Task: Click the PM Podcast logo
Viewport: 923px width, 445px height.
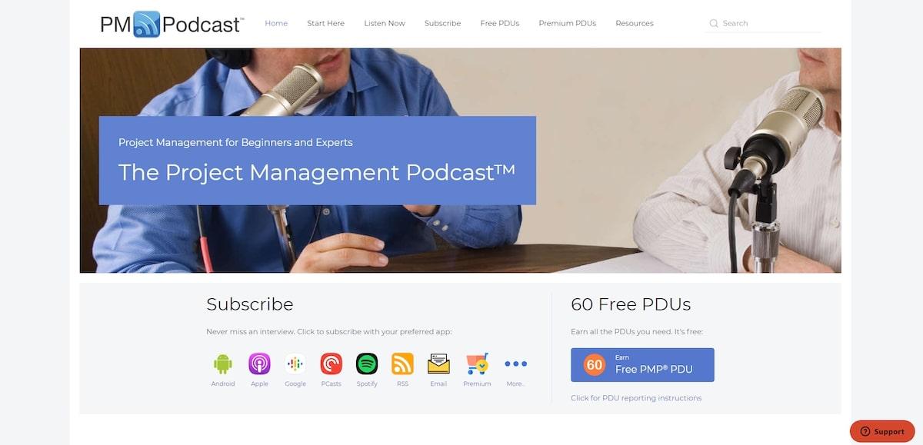Action: (172, 24)
